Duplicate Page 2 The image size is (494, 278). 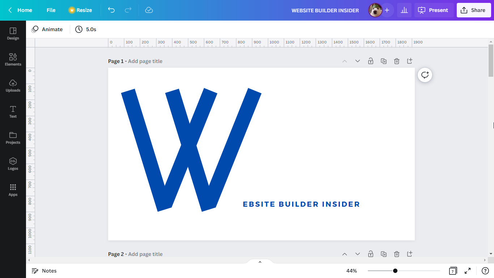tap(384, 254)
